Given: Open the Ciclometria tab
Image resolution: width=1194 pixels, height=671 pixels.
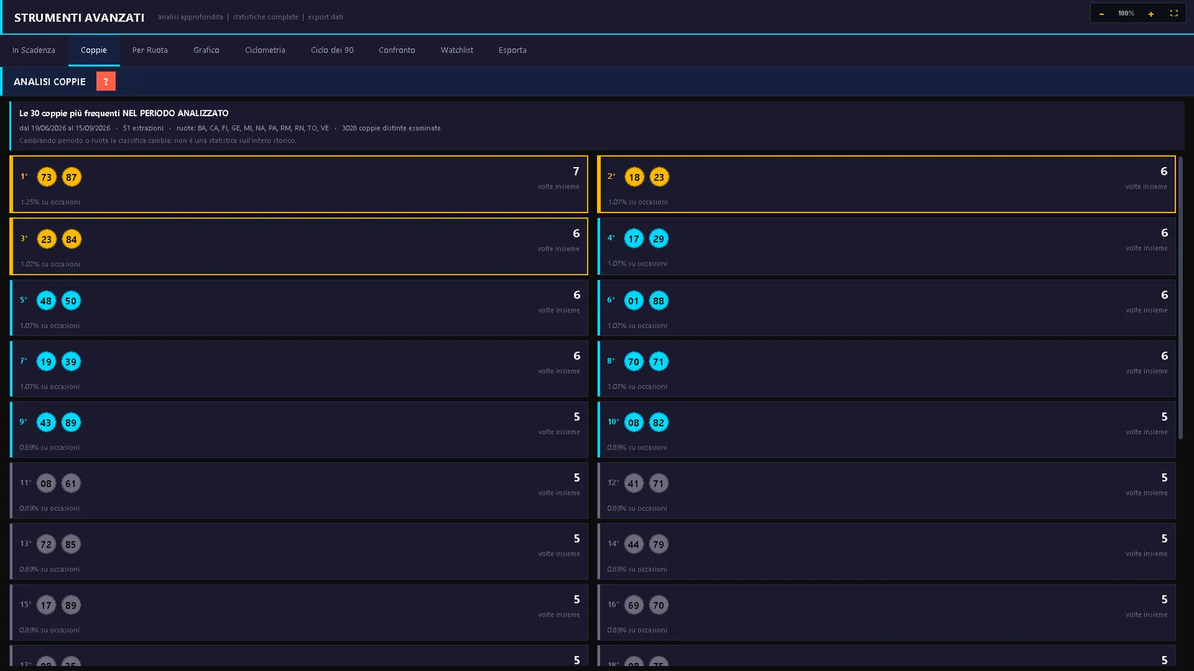Looking at the screenshot, I should pos(265,50).
